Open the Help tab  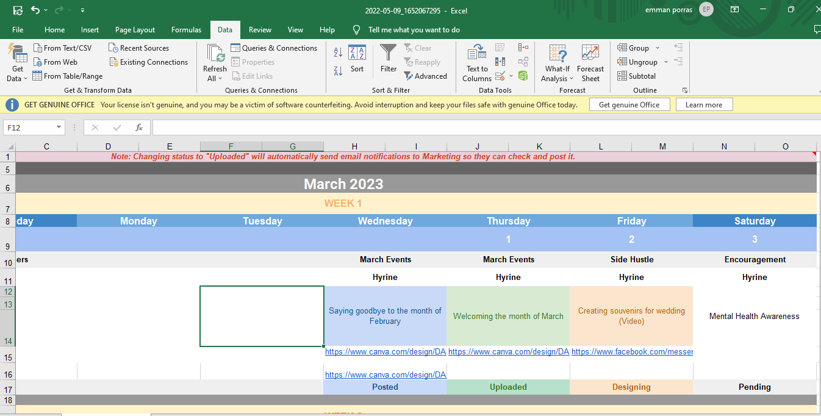tap(327, 29)
